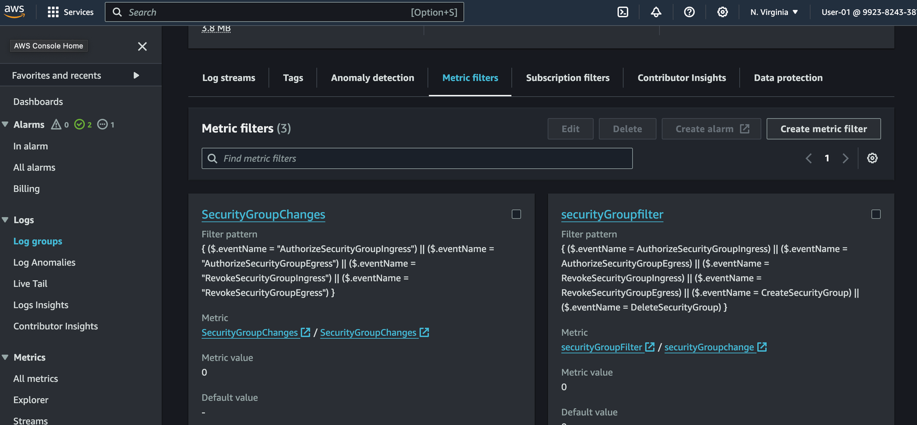Click the AWS logo

14,12
